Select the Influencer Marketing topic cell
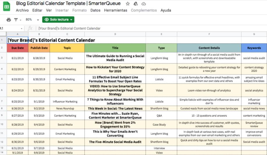Image resolution: width=267 pixels, height=155 pixels. point(67,101)
